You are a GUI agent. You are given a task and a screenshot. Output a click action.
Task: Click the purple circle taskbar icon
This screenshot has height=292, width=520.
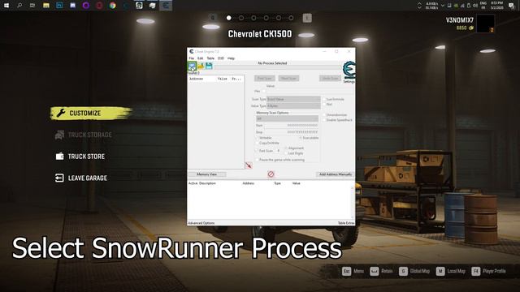tap(86, 6)
